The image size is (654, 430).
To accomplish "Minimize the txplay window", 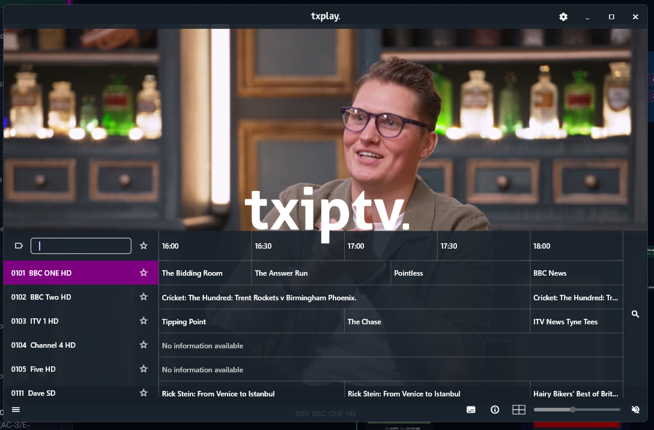I will 587,17.
